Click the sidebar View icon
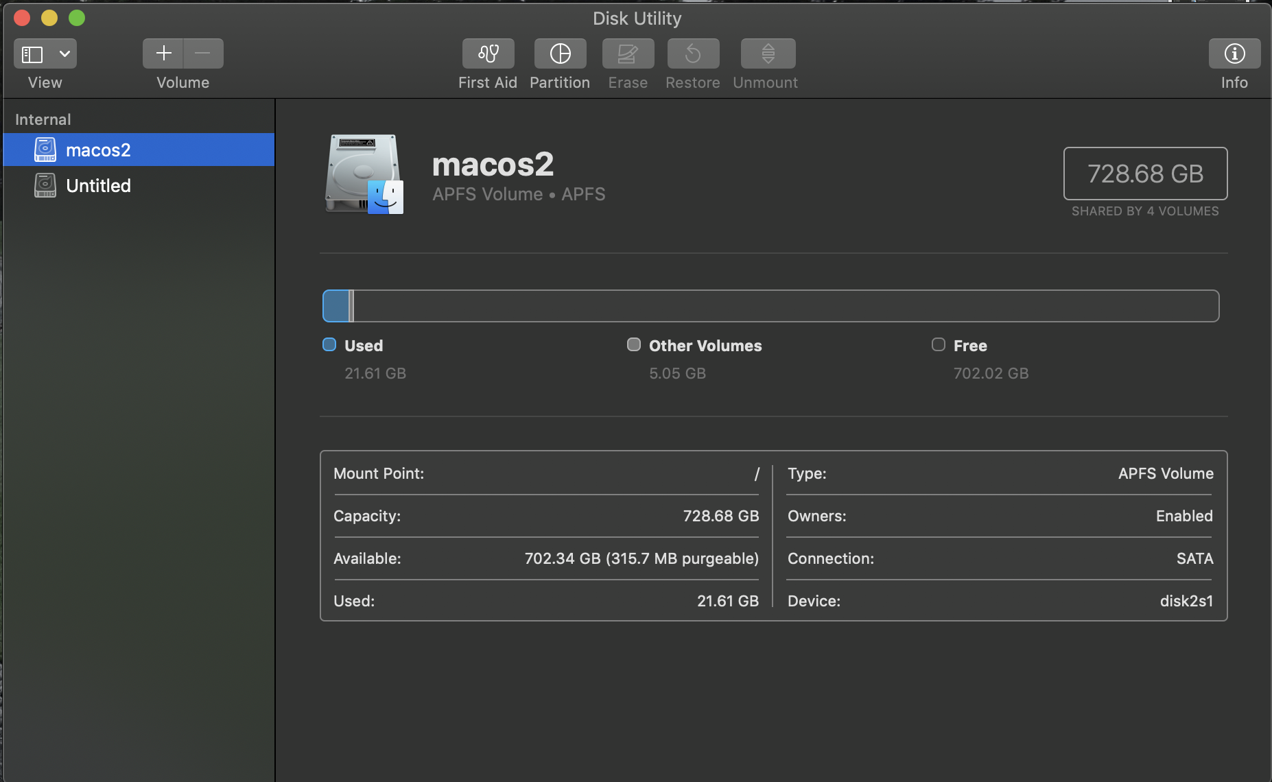The height and width of the screenshot is (782, 1272). point(32,54)
